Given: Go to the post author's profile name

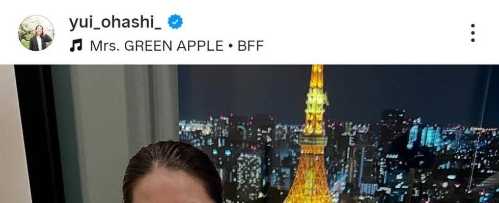Looking at the screenshot, I should [115, 23].
